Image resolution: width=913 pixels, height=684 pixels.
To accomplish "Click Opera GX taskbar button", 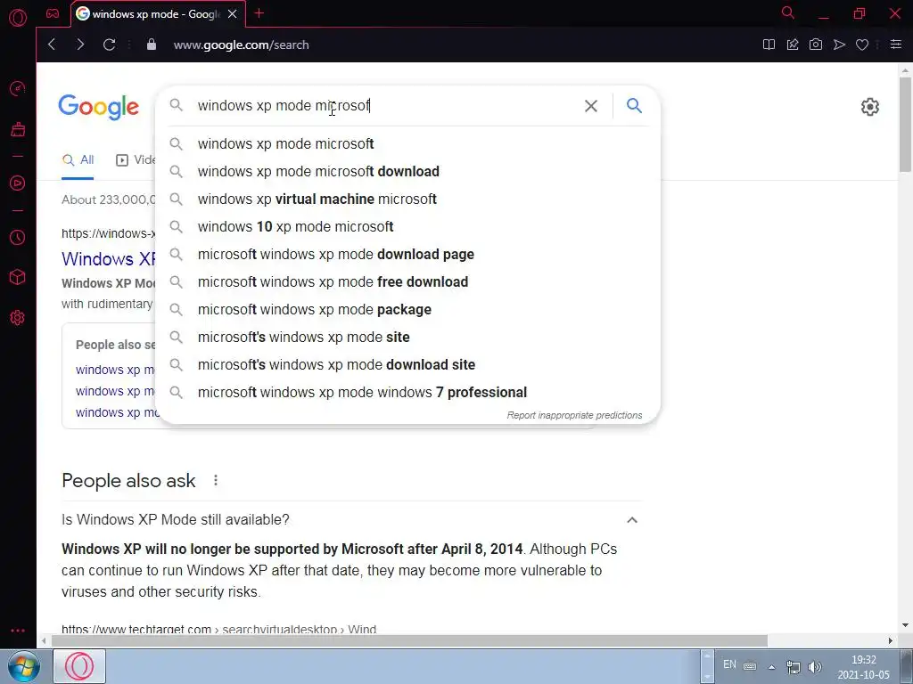I will point(79,666).
